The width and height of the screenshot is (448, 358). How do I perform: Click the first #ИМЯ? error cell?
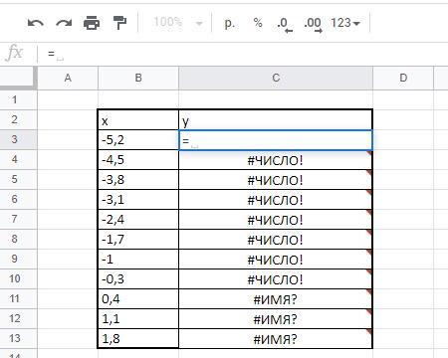[276, 299]
